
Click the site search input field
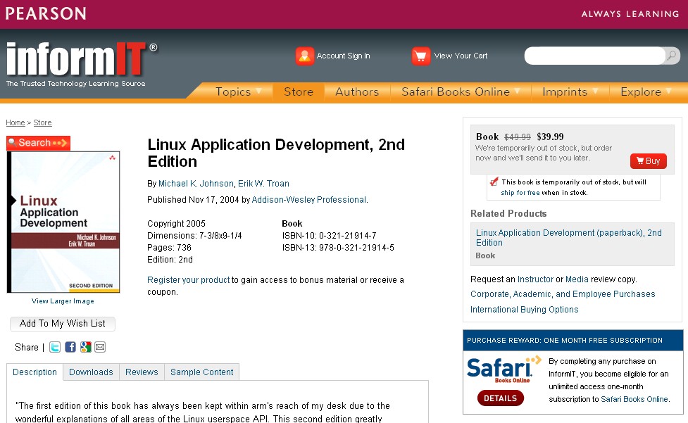(595, 56)
